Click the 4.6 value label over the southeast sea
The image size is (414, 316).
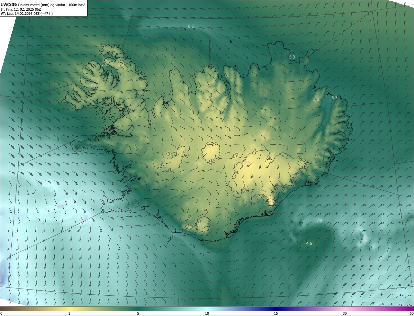click(x=309, y=243)
